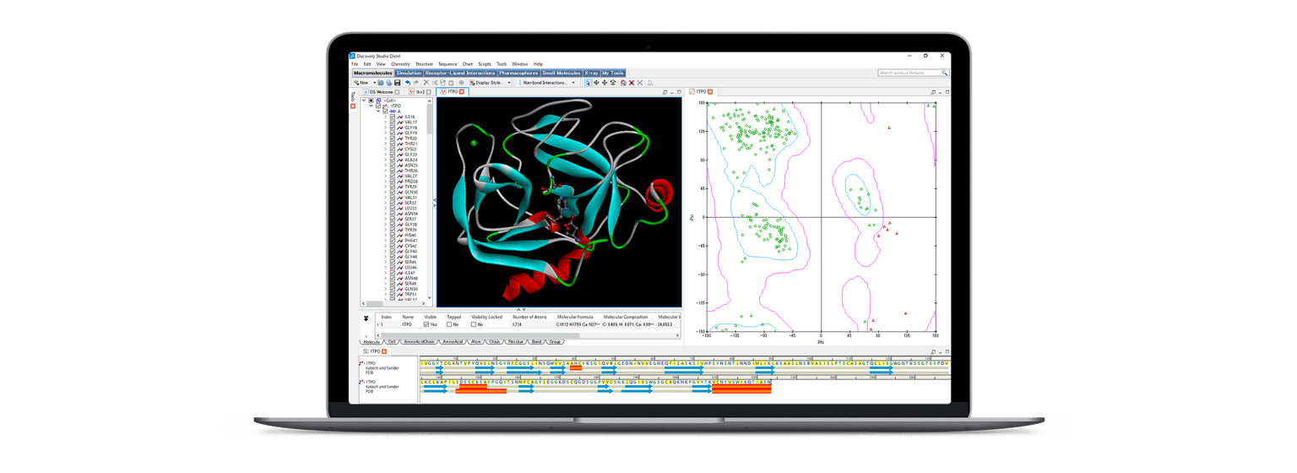Open the New button dropdown arrow

click(374, 83)
